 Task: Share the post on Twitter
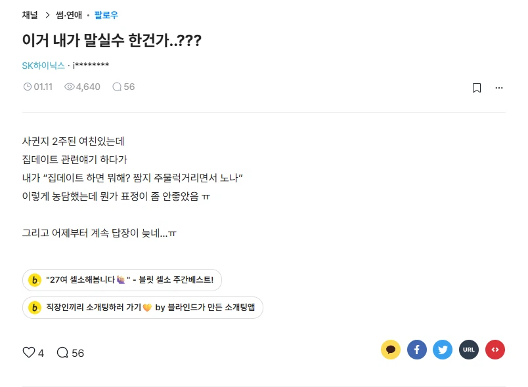[x=443, y=350]
